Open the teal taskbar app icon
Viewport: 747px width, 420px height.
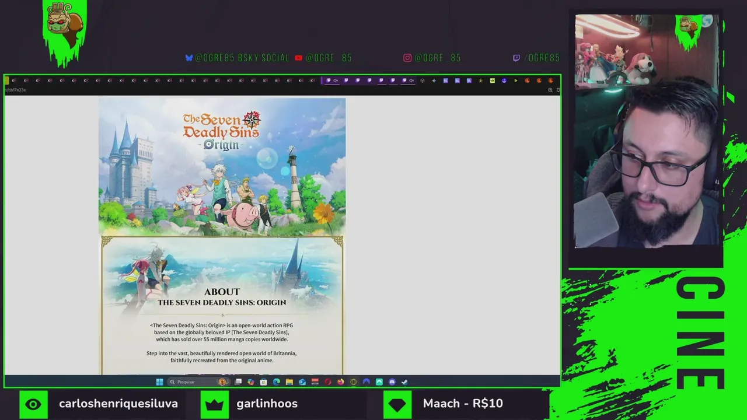[379, 382]
